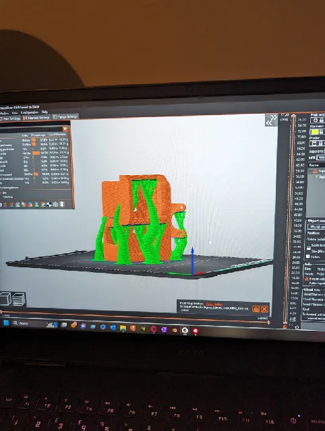Switch to the 3D editor view cube
This screenshot has height=431, width=325.
click(x=5, y=298)
